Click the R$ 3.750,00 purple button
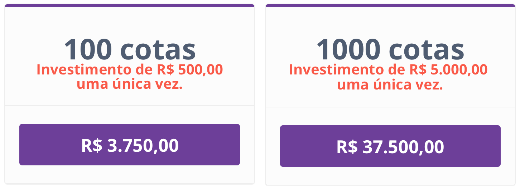The height and width of the screenshot is (189, 520). pyautogui.click(x=130, y=145)
